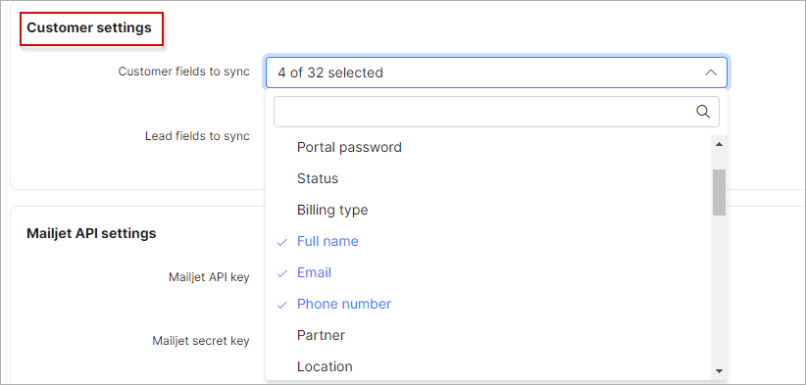Click the Customer fields to sync label
806x385 pixels.
(x=184, y=72)
